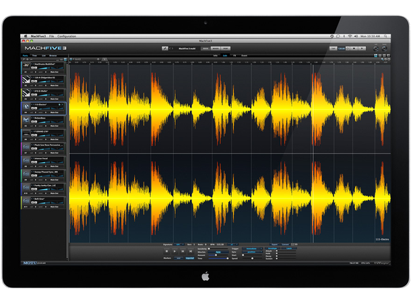Image resolution: width=411 pixels, height=303 pixels.
Task: Click the 115-Electro part thumbnail
Action: pyautogui.click(x=26, y=106)
